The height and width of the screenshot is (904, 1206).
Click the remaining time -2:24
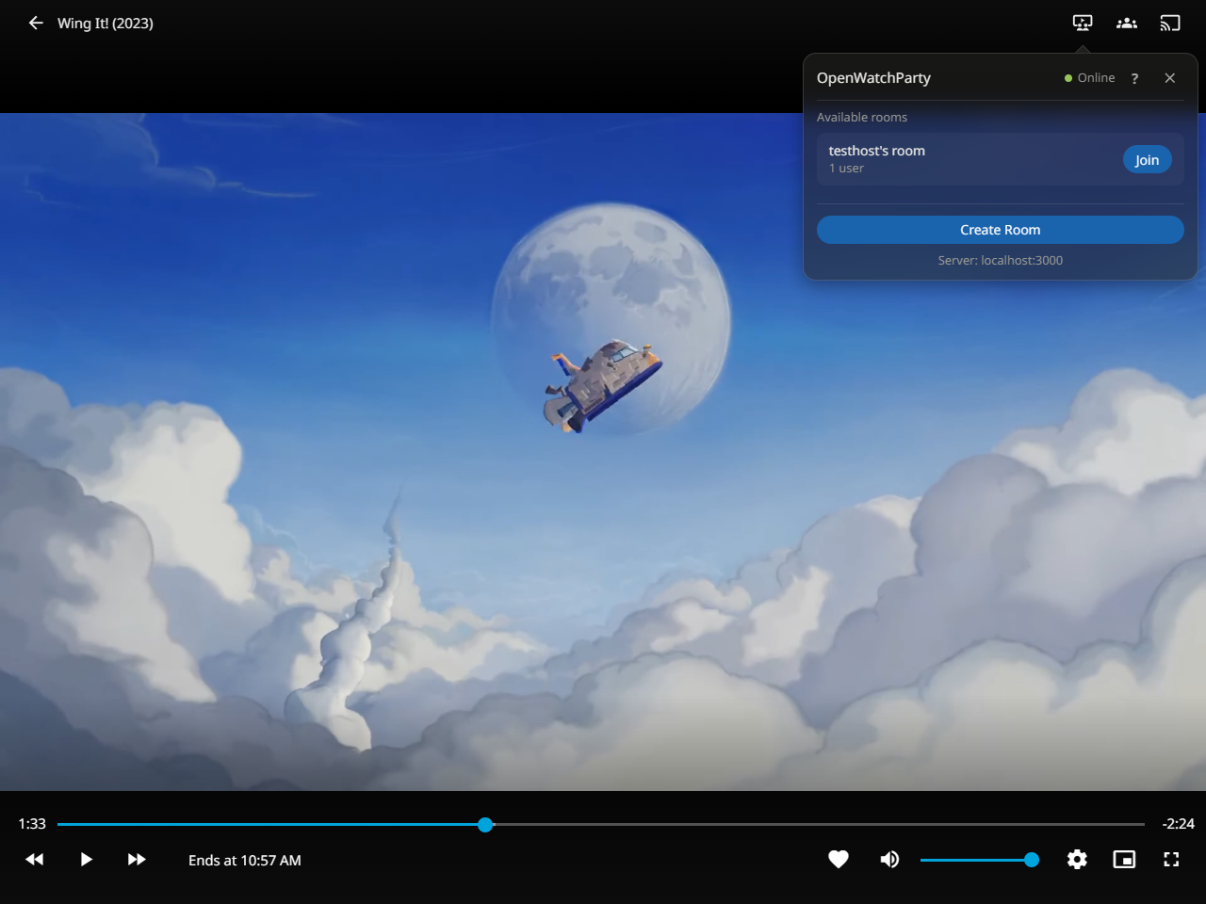click(1178, 824)
